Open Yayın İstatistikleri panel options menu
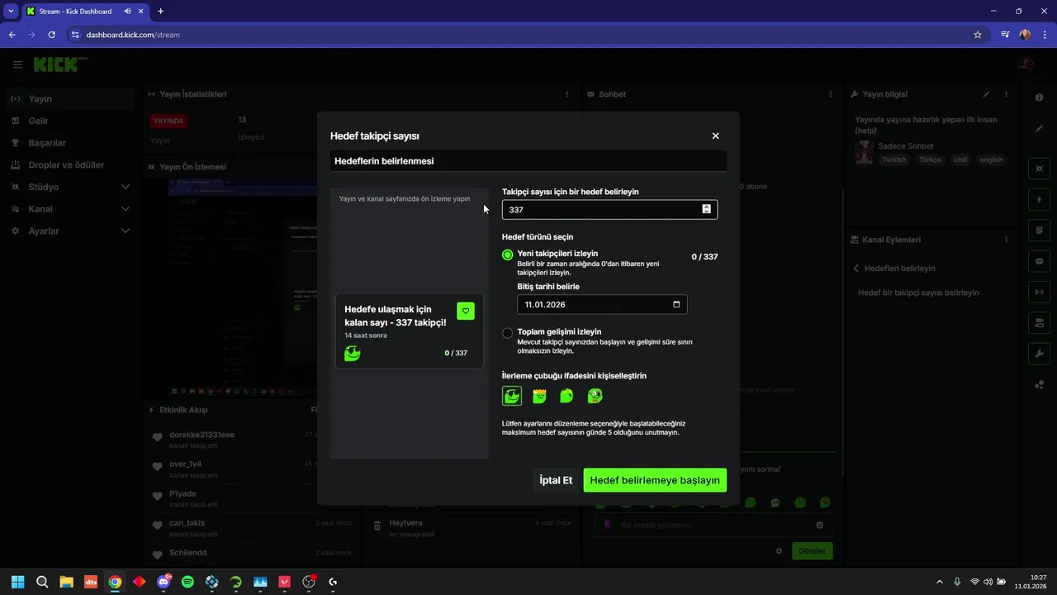This screenshot has height=595, width=1057. 566,94
